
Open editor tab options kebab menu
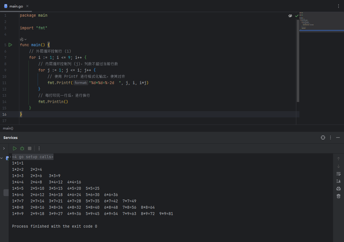339,6
